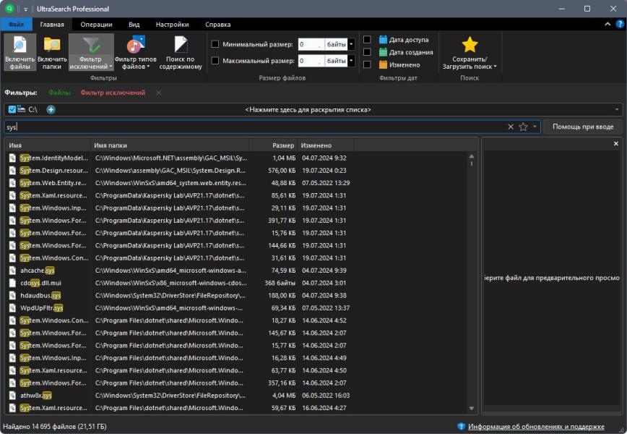Image resolution: width=627 pixels, height=434 pixels.
Task: Expand the drive list dropdown arrow
Action: pyautogui.click(x=617, y=109)
